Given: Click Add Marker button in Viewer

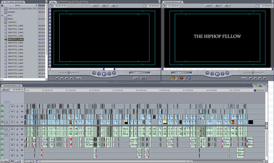Looking at the screenshot, I should coord(71,78).
